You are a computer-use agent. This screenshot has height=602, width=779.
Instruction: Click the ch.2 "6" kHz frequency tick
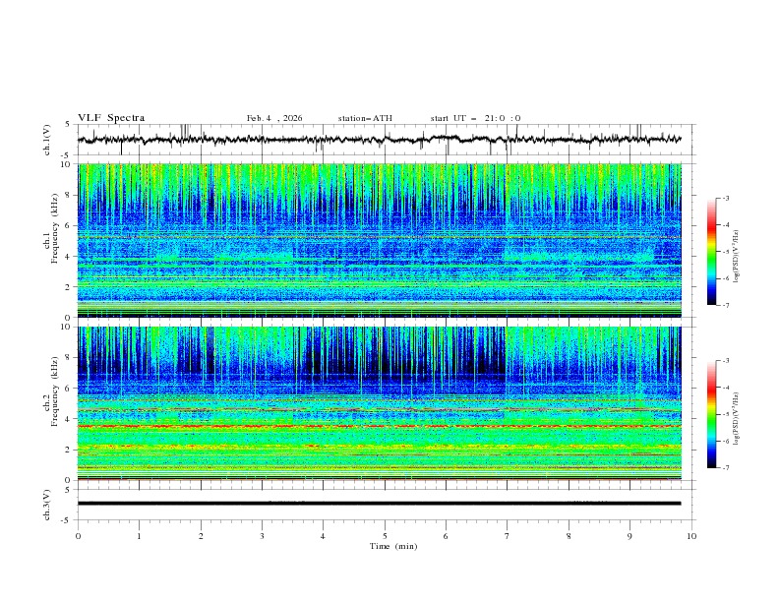pos(69,389)
